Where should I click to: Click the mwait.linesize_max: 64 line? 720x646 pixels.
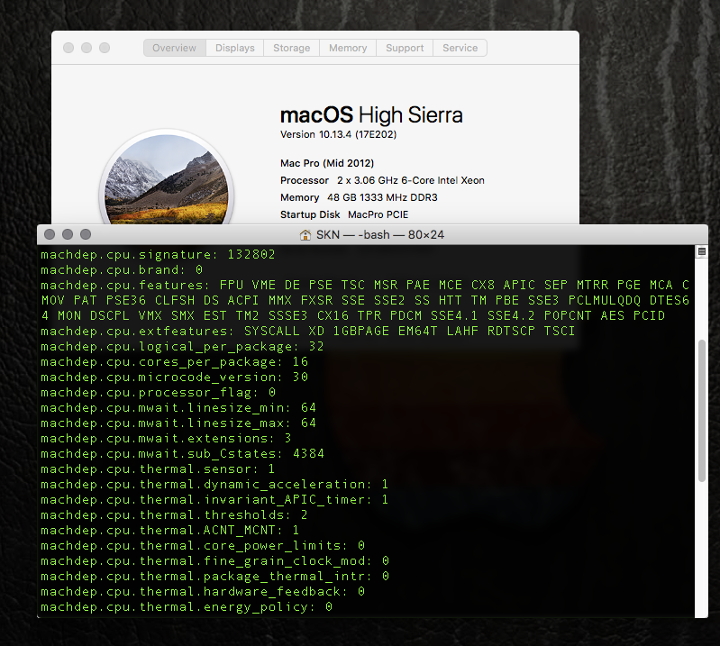pyautogui.click(x=178, y=423)
